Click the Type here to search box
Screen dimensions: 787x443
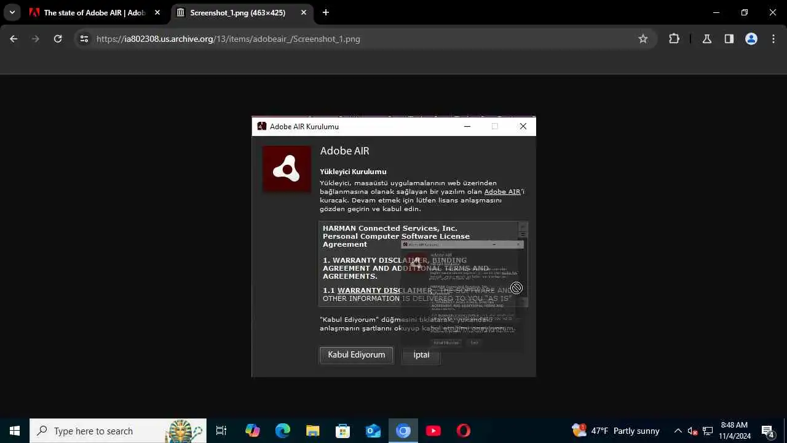pyautogui.click(x=118, y=431)
